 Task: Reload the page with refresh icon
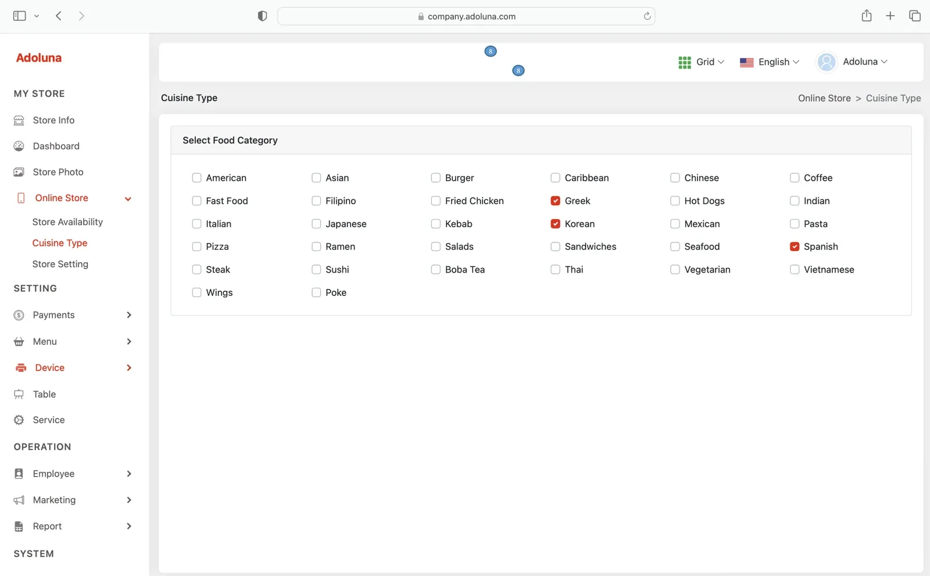pyautogui.click(x=647, y=16)
